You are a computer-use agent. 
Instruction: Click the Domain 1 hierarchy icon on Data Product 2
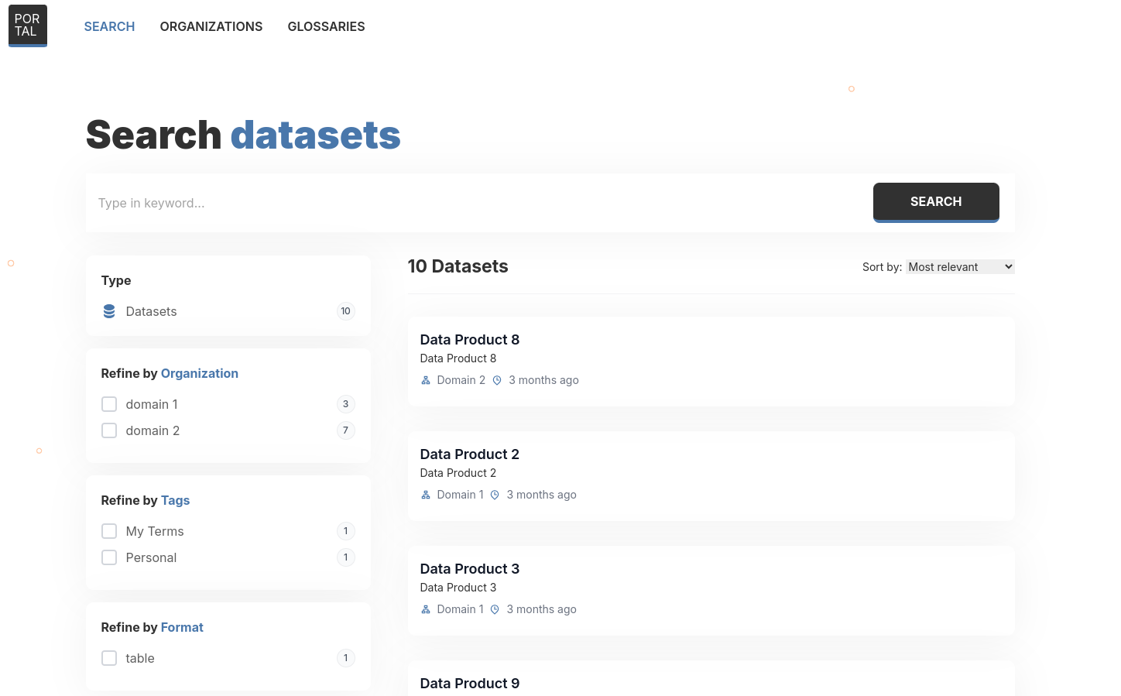425,495
